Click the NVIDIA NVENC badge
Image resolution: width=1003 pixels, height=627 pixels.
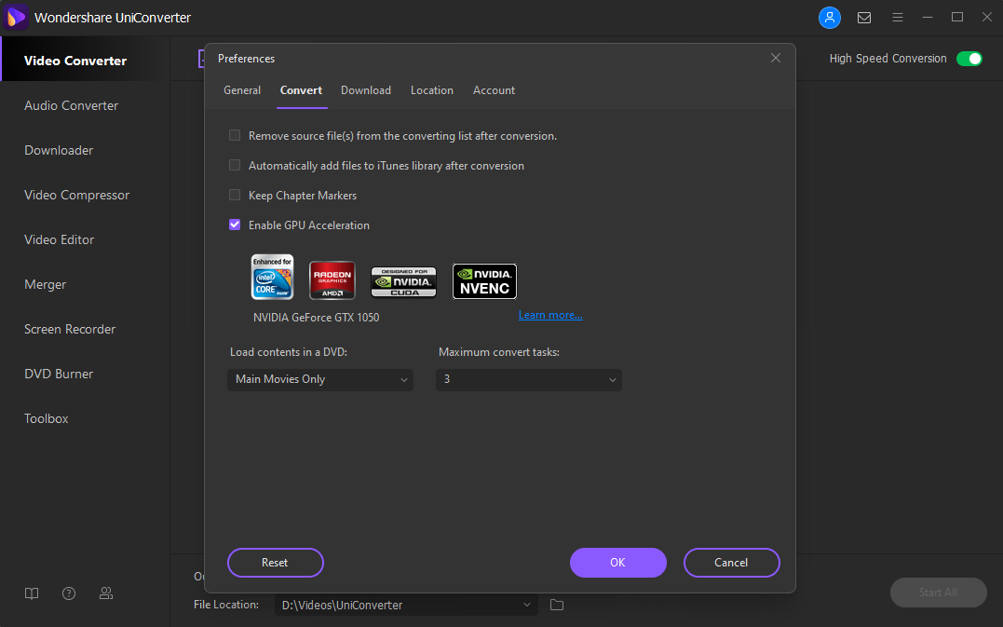[x=485, y=281]
